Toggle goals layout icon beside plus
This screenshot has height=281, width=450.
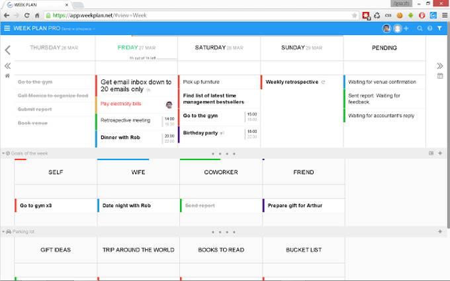pos(431,153)
